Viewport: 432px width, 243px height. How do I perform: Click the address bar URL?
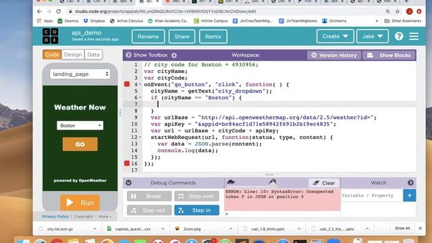pyautogui.click(x=165, y=11)
